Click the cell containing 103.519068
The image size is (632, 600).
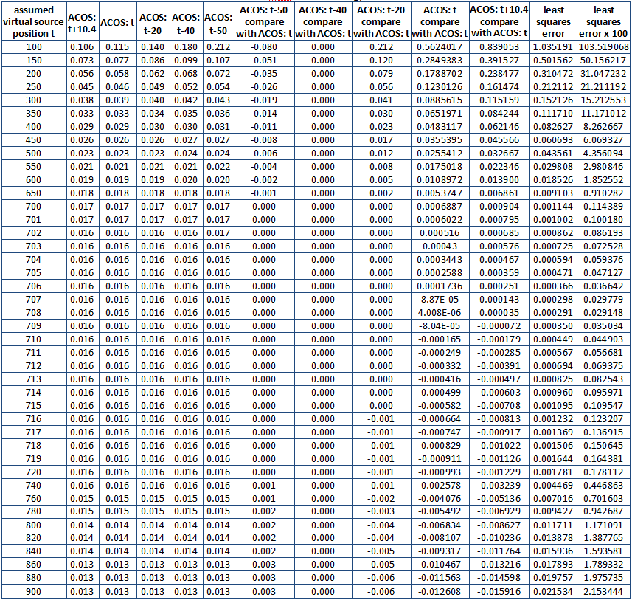pyautogui.click(x=603, y=46)
